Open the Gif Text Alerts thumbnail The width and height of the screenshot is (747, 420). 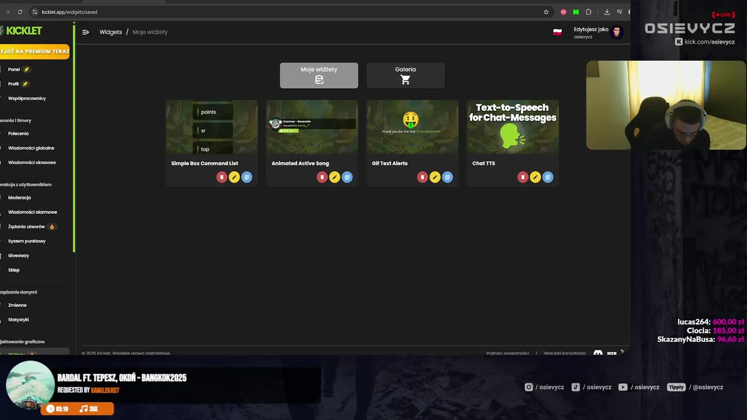(x=413, y=127)
